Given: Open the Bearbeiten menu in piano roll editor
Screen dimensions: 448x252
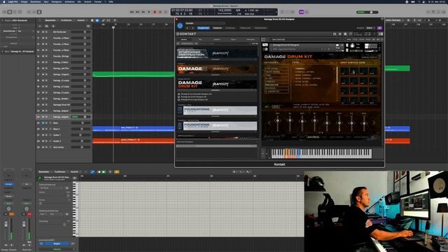Looking at the screenshot, I should point(44,171).
